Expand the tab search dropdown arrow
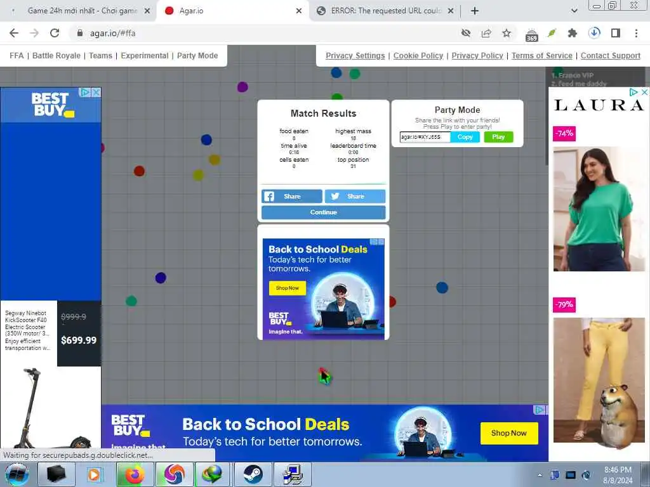Screen dimensions: 650x487 tap(574, 11)
